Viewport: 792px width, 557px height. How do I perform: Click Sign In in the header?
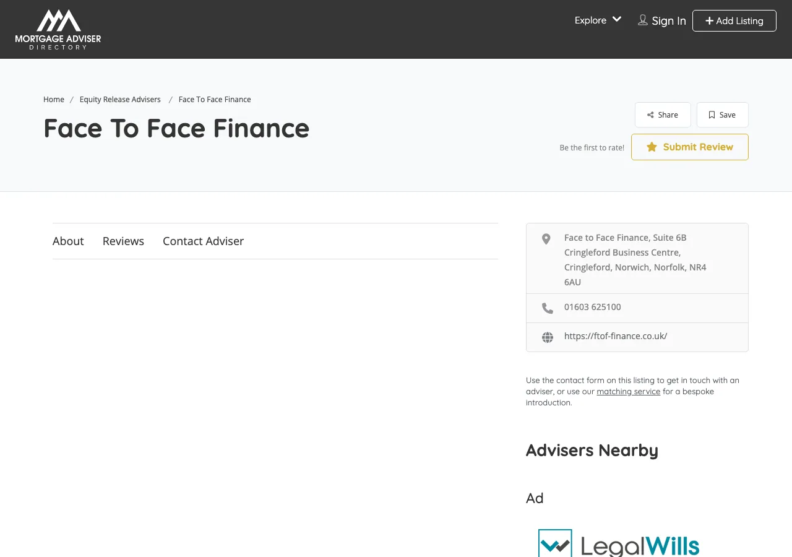click(669, 20)
